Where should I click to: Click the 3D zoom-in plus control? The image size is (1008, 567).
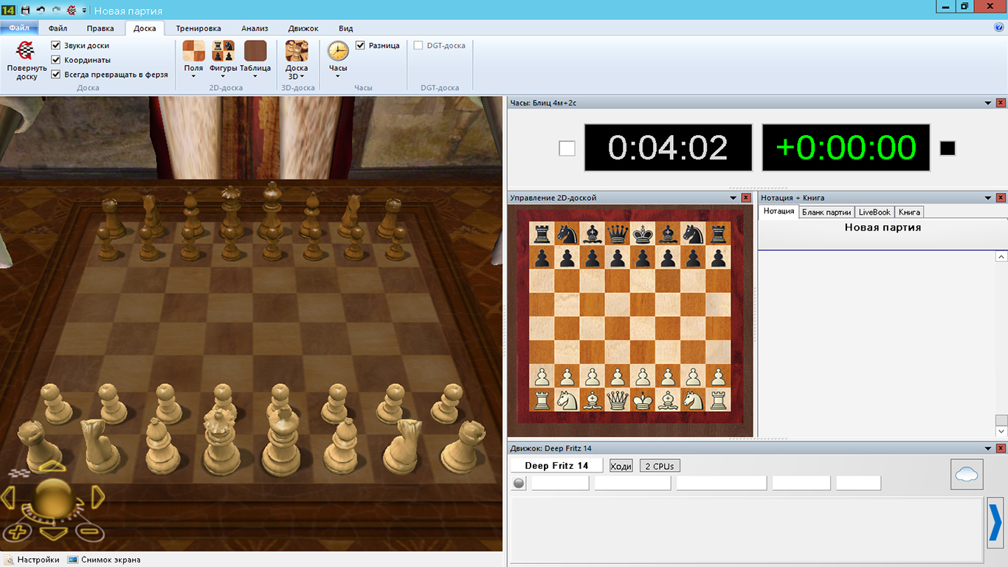pos(18,531)
